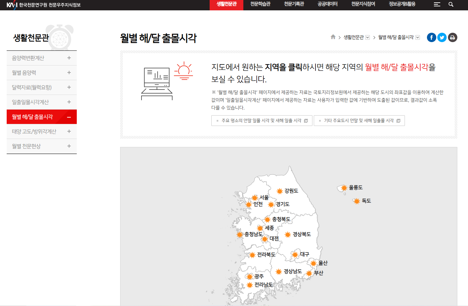Switch to the 천문학습관 section
The height and width of the screenshot is (306, 468).
point(260,4)
